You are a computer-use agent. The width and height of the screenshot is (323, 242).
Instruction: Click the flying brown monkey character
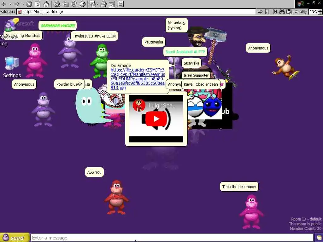pyautogui.click(x=286, y=67)
